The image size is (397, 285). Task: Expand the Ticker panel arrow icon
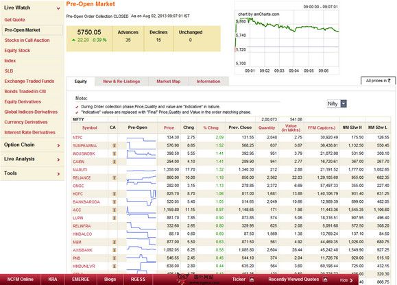(x=252, y=280)
